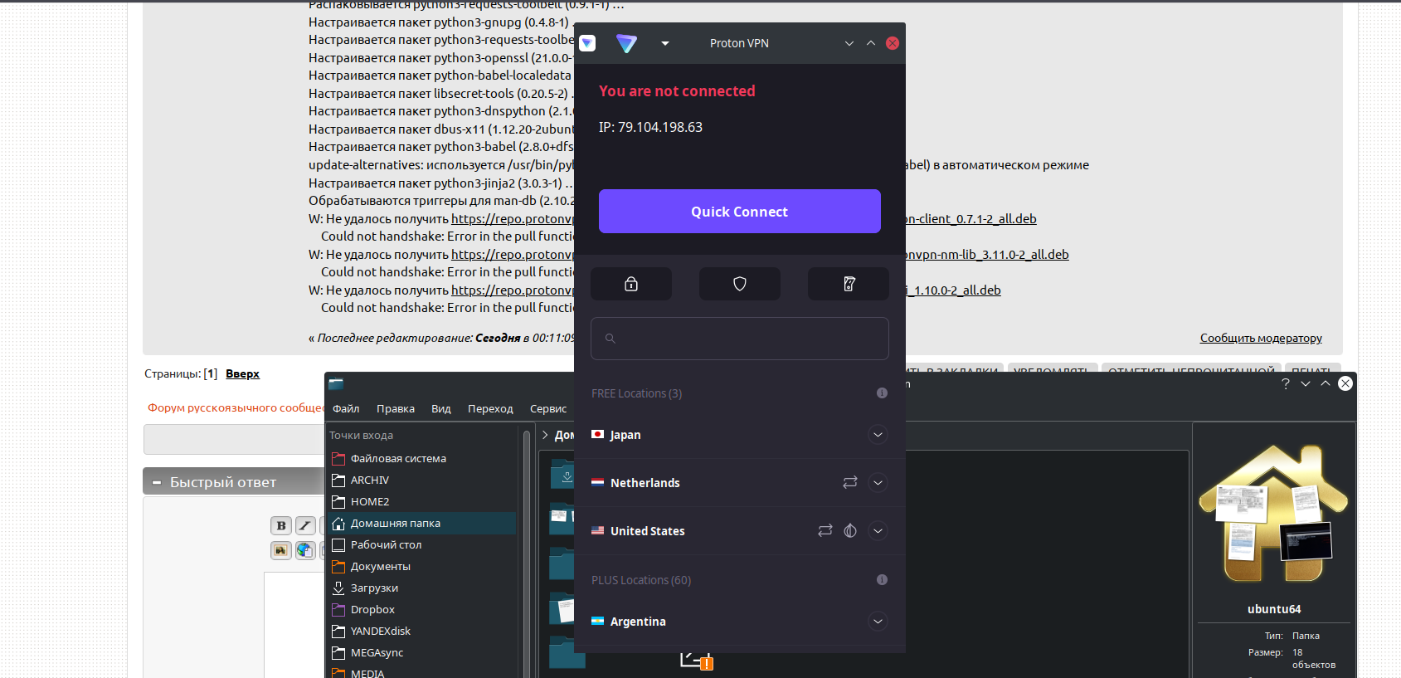Toggle the Kill Switch feature
Image resolution: width=1401 pixels, height=678 pixels.
(x=849, y=284)
